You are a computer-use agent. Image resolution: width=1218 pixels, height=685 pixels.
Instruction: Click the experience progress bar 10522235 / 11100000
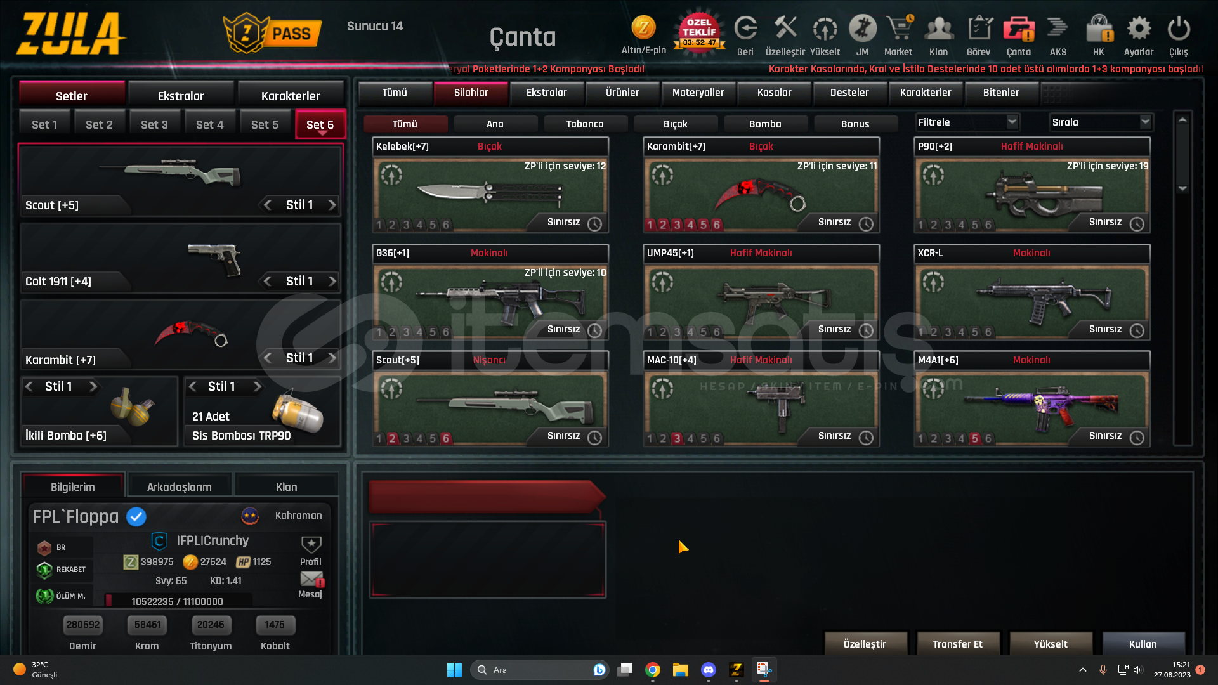178,601
